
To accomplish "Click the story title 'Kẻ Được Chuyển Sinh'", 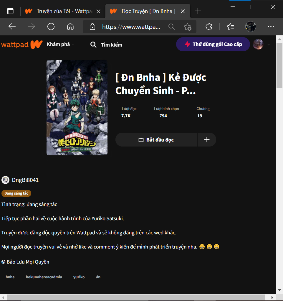I will [161, 84].
